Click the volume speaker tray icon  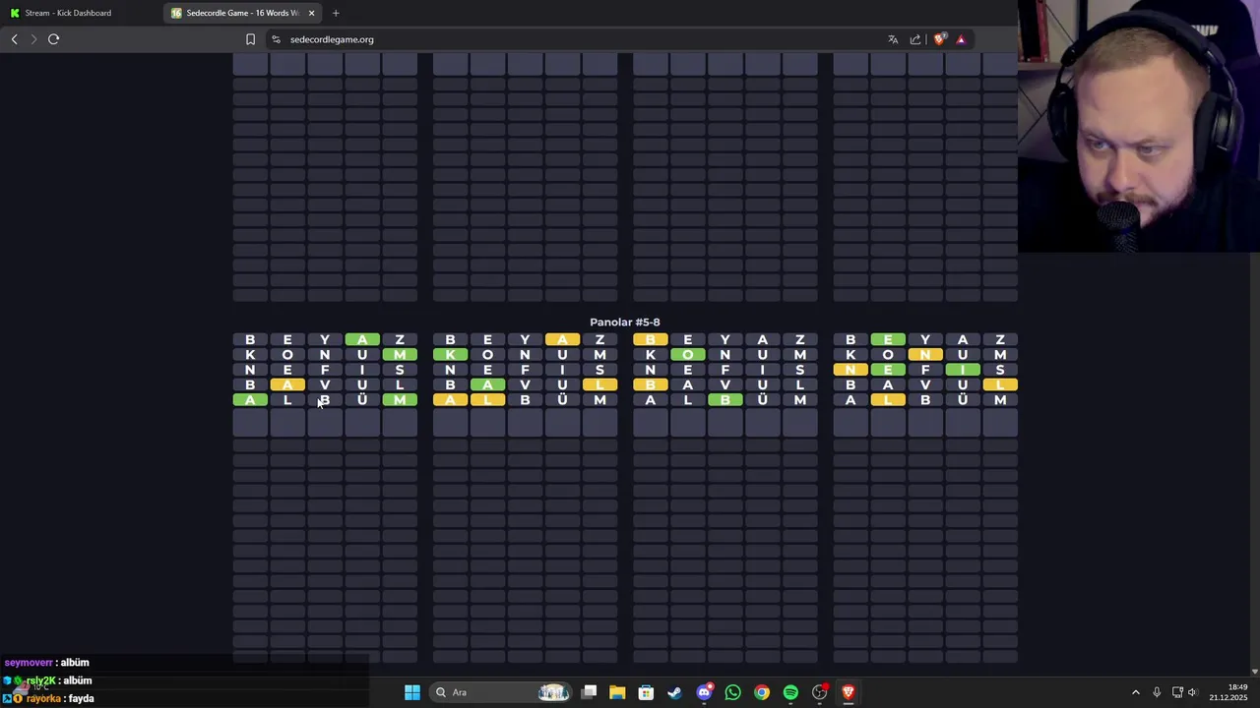tap(1192, 692)
